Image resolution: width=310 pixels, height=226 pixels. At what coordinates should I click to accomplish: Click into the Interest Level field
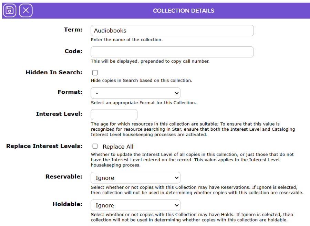tap(114, 115)
